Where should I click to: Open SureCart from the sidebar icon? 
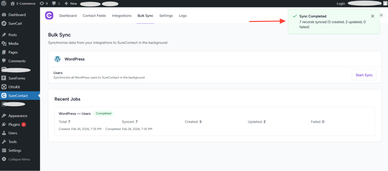4,24
